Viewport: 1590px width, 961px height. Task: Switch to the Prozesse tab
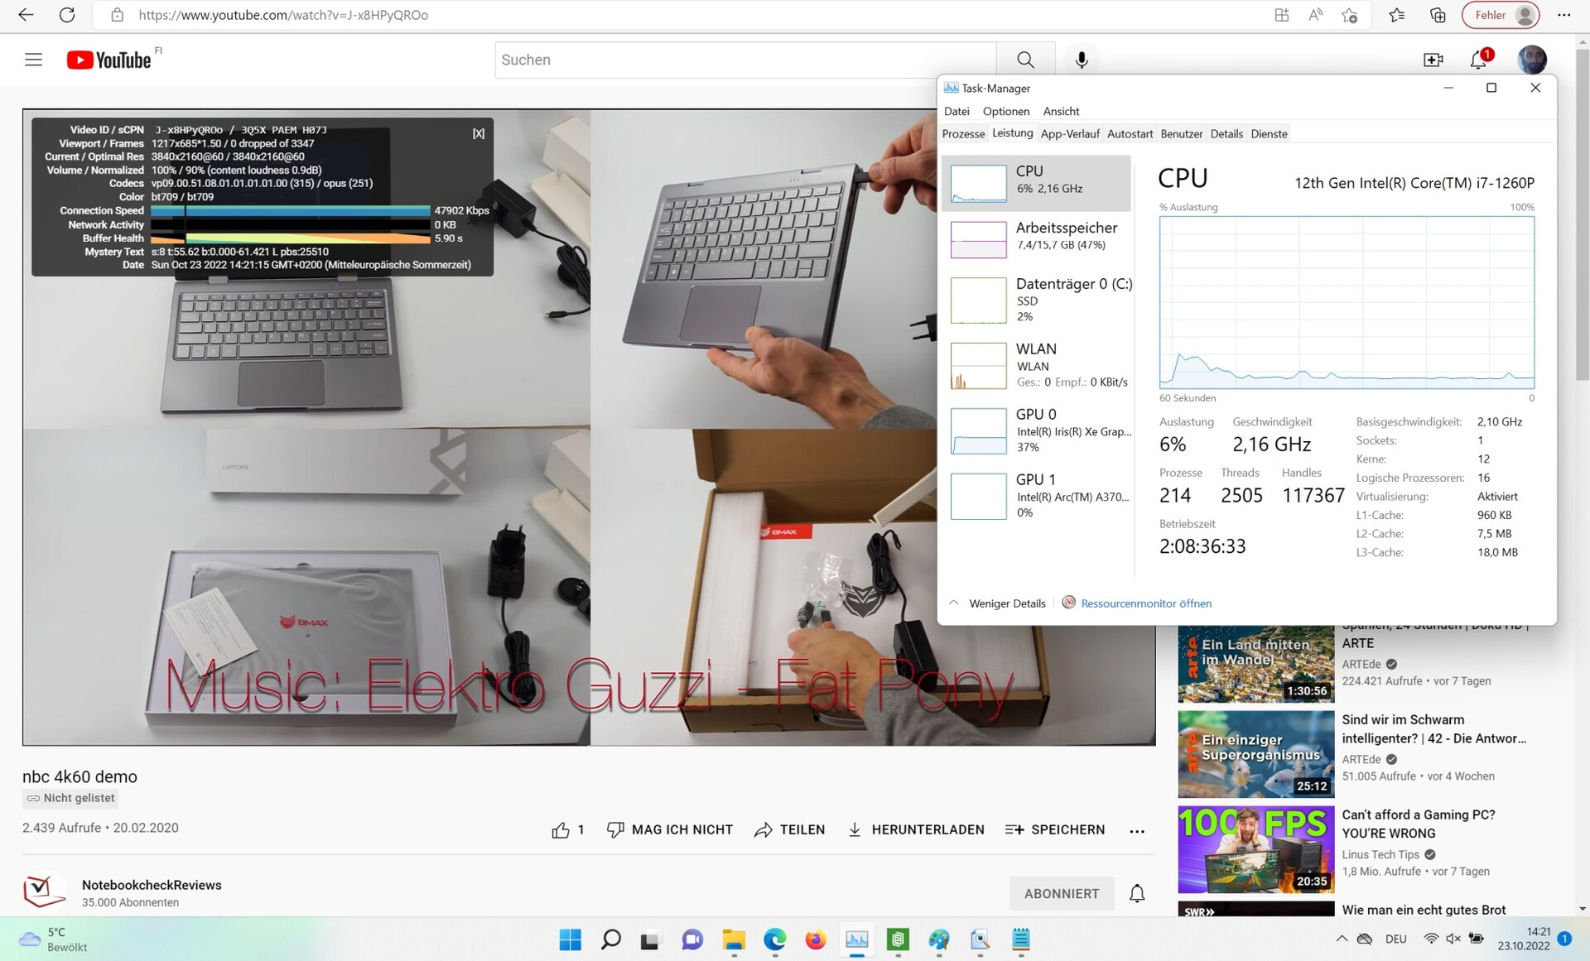[963, 134]
